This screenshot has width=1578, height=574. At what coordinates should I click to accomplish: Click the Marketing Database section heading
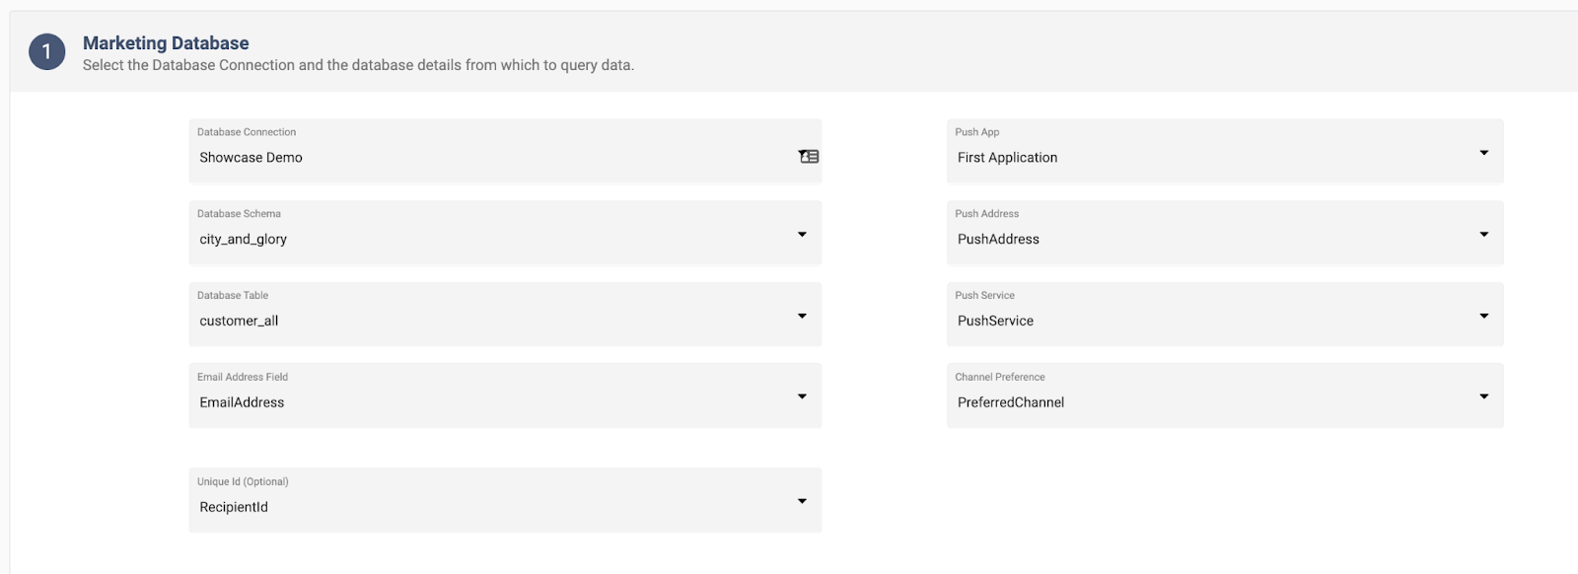coord(166,43)
